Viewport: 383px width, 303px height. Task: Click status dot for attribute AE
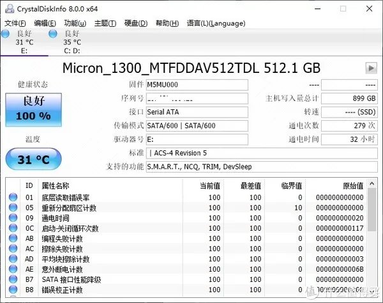[13, 269]
